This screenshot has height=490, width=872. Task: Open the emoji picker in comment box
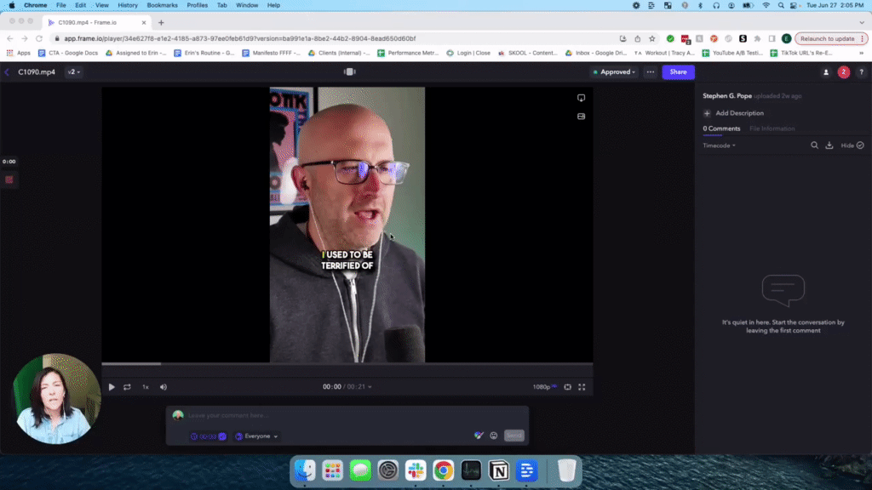tap(493, 435)
